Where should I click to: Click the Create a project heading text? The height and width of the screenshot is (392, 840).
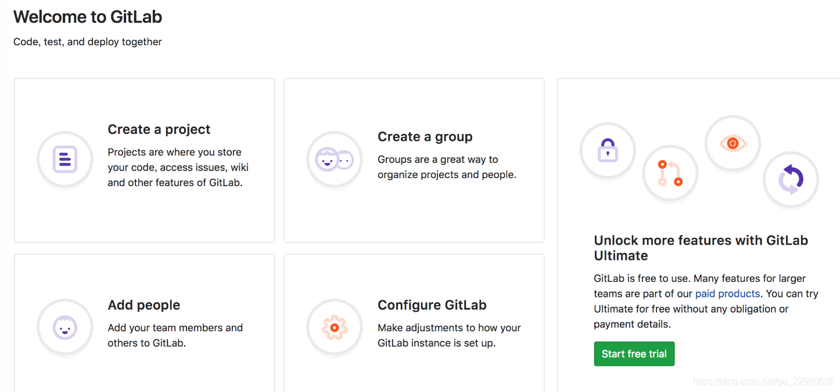click(159, 129)
